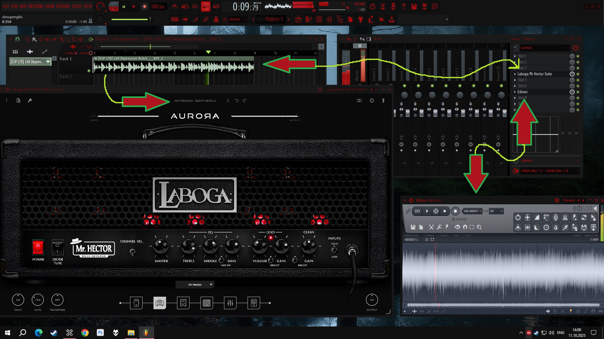This screenshot has height=339, width=604.
Task: Click the Edison undo history button
Action: click(518, 217)
